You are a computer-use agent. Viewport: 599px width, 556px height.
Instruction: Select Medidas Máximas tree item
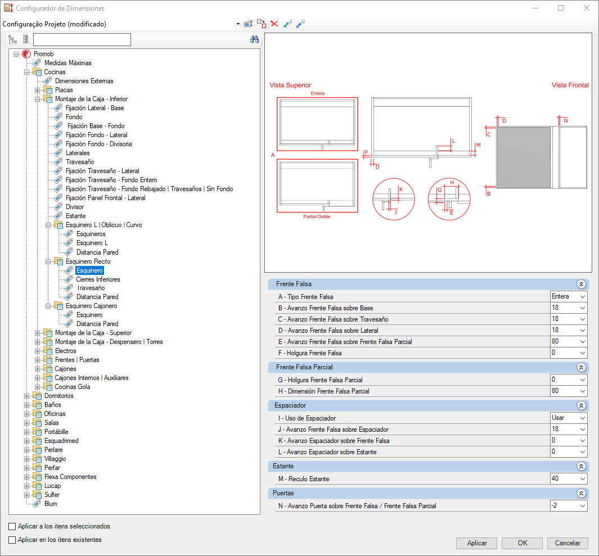[67, 63]
